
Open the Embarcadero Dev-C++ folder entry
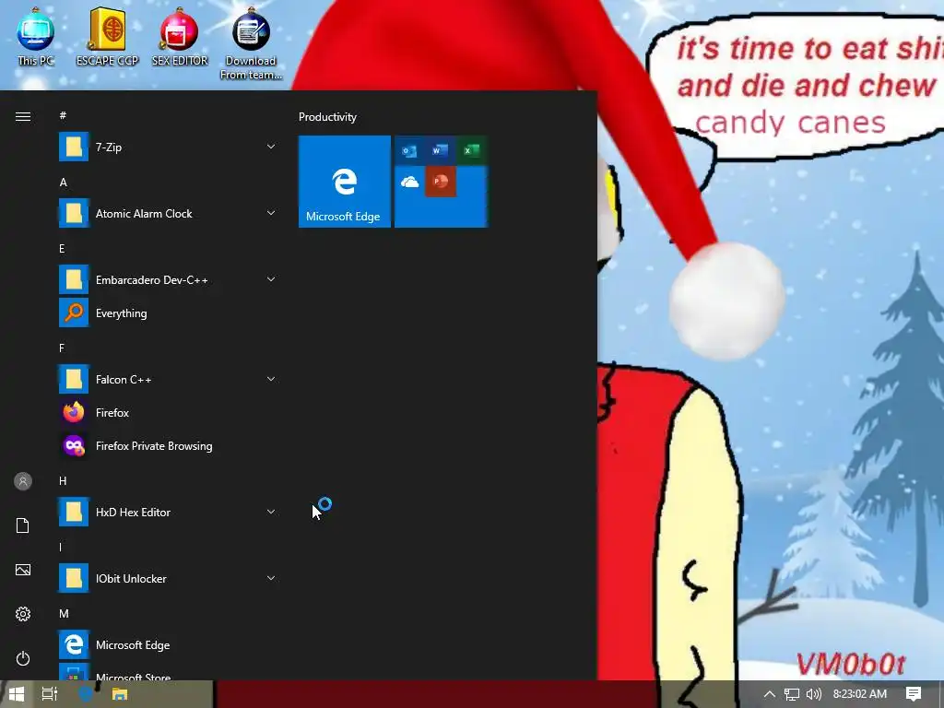click(x=169, y=280)
